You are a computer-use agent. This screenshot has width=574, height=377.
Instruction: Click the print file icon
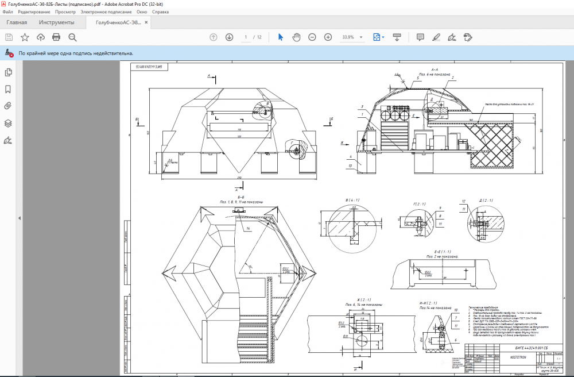(56, 37)
